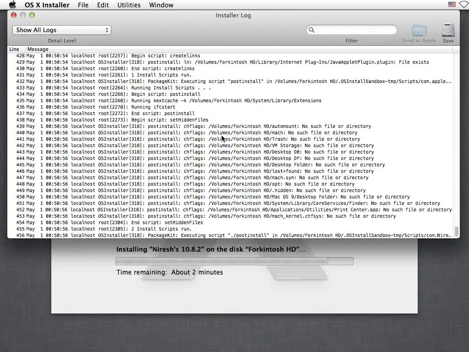
Task: Click the Save disk icon
Action: 448,30
